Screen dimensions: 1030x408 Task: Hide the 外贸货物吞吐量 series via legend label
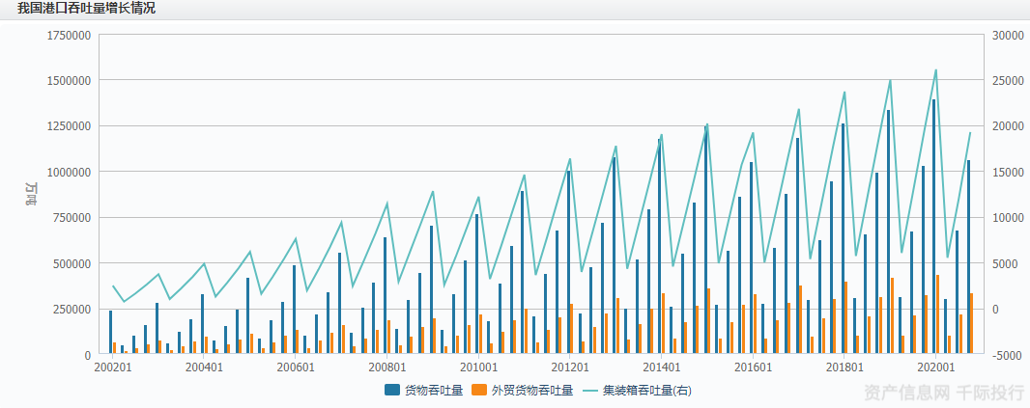[x=531, y=391]
